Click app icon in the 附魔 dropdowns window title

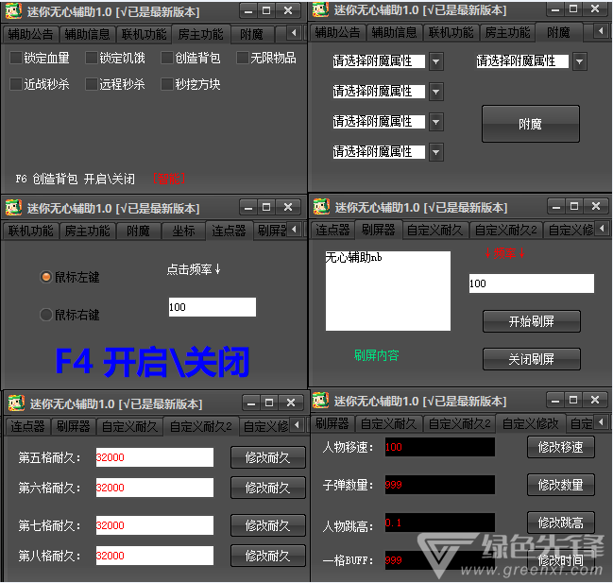click(320, 9)
